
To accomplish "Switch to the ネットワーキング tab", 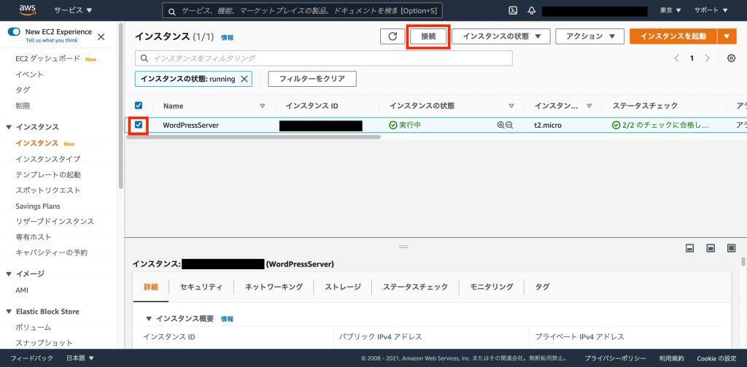I will click(274, 287).
